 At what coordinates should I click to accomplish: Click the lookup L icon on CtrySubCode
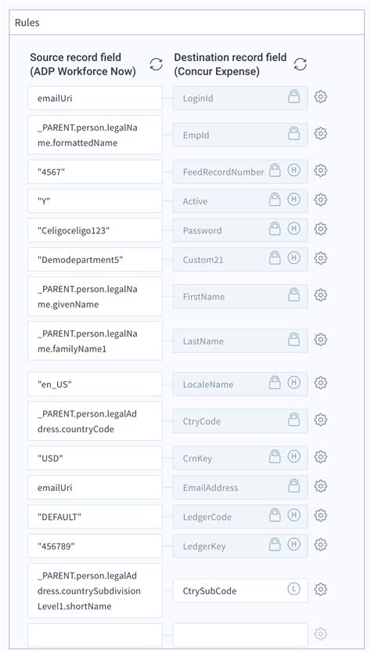tap(294, 590)
